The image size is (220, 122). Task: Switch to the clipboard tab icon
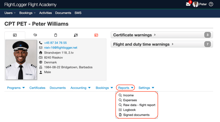[x=55, y=35]
